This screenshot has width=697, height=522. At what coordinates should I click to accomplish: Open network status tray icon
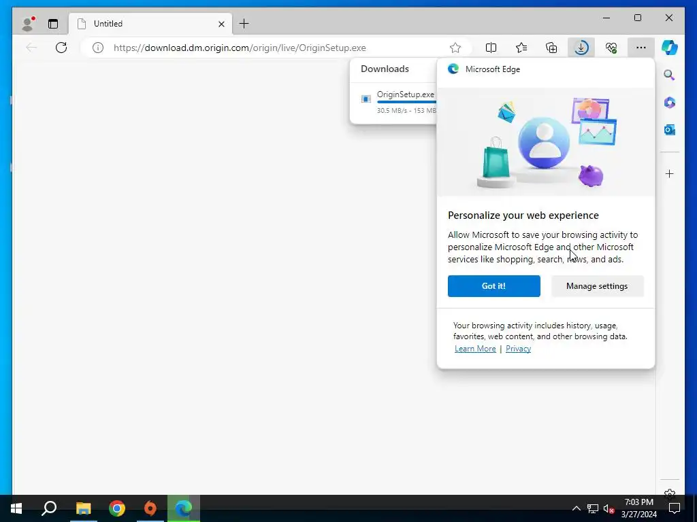pyautogui.click(x=593, y=508)
